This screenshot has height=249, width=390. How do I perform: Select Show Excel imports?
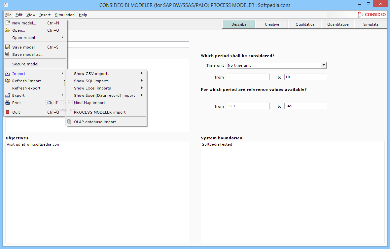coord(106,88)
